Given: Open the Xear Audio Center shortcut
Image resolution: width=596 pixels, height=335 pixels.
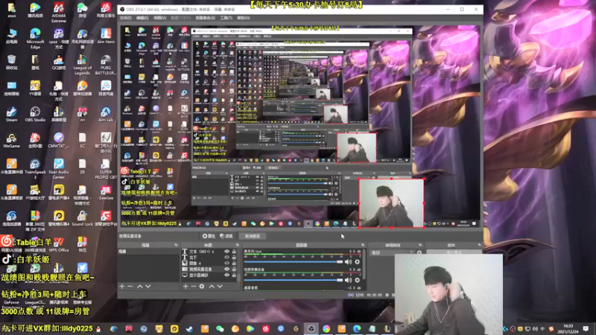Looking at the screenshot, I should [x=59, y=168].
